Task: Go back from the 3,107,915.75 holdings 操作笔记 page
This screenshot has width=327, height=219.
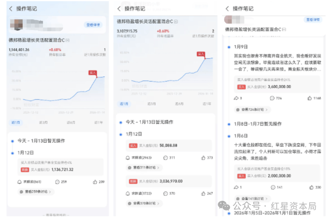Action: click(x=119, y=9)
